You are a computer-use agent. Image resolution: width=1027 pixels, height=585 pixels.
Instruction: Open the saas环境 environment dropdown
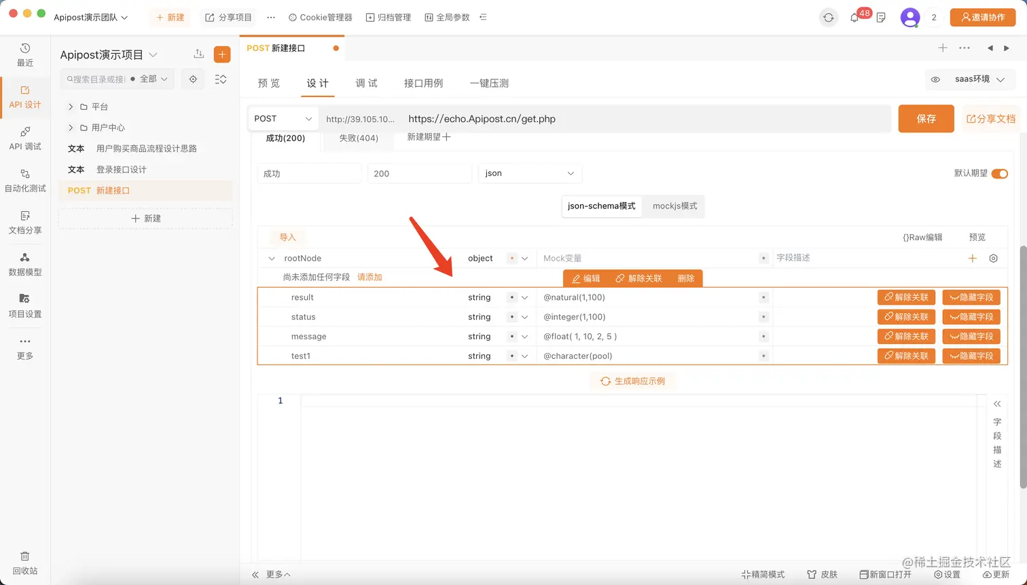pyautogui.click(x=979, y=79)
